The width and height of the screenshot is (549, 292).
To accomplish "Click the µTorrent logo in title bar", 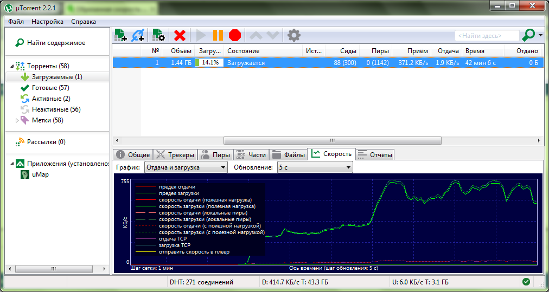I will [x=9, y=7].
